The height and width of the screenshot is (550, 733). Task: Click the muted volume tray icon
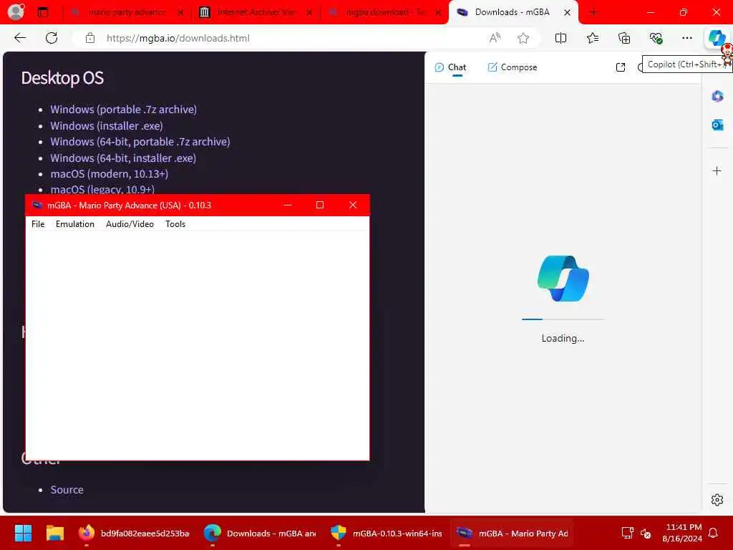[646, 533]
